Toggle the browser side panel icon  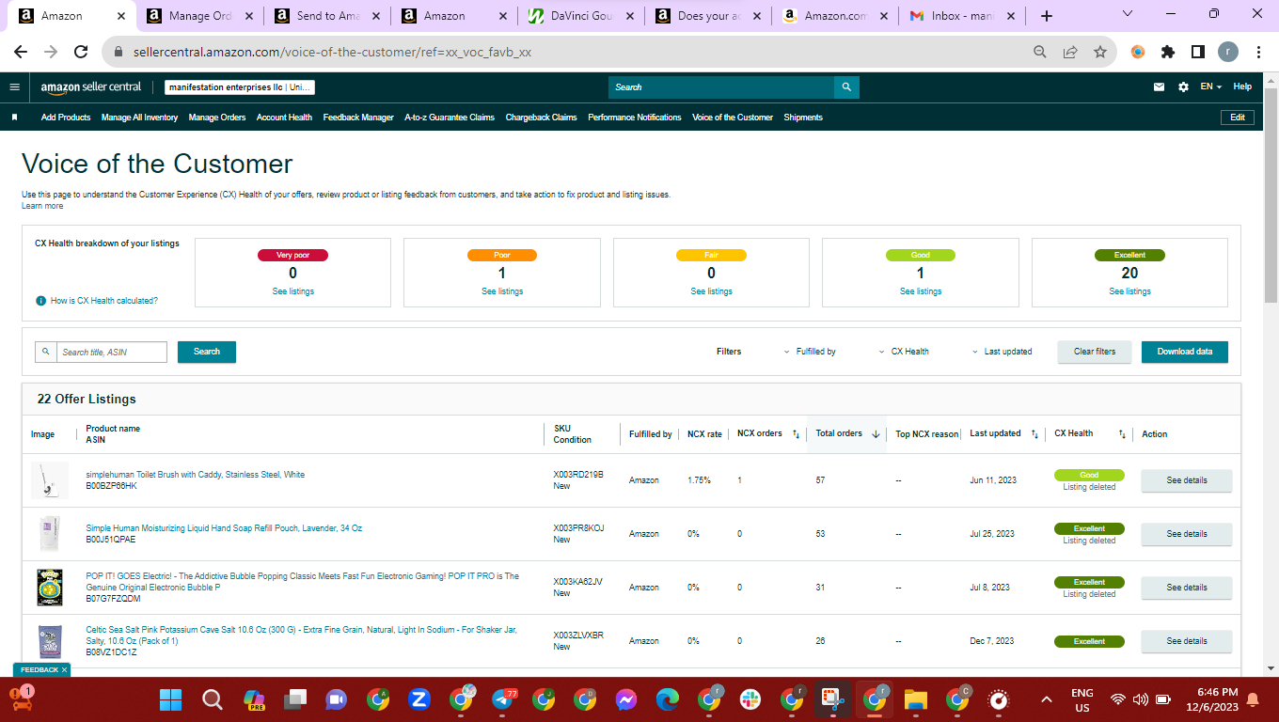[1198, 53]
